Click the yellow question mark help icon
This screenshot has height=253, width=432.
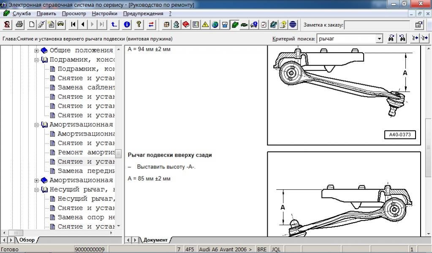coord(139,25)
